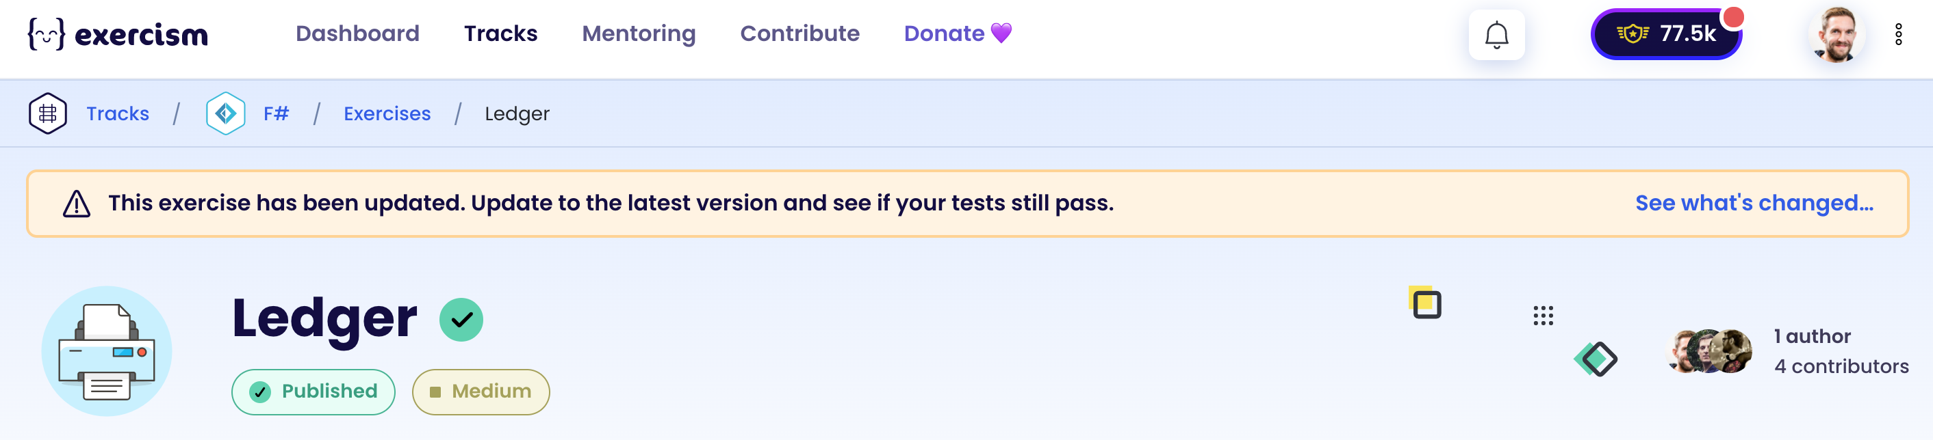Click the Published status tag
This screenshot has width=1933, height=440.
313,391
